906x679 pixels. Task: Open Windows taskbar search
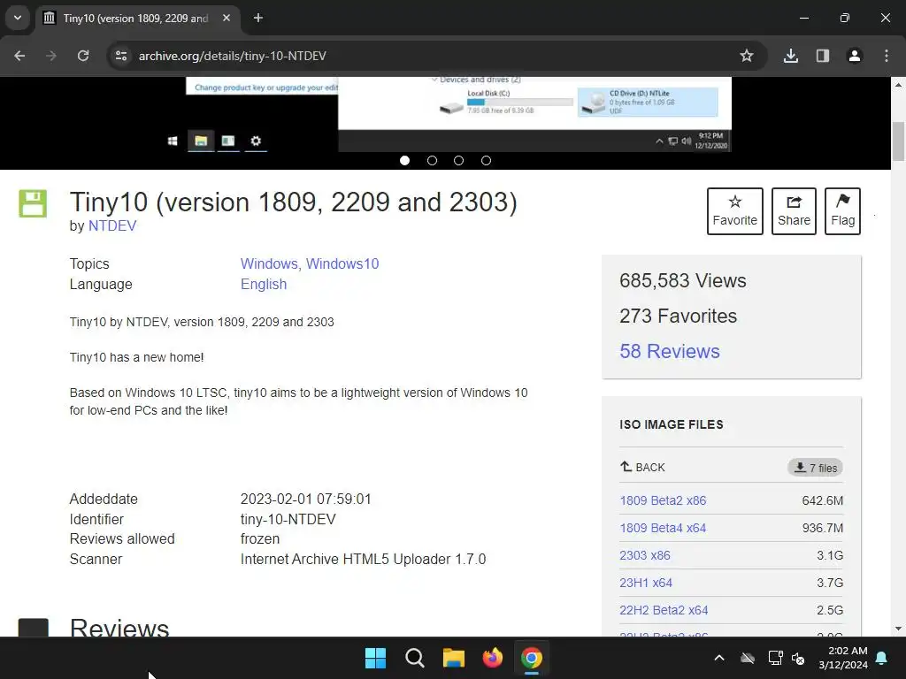click(415, 658)
